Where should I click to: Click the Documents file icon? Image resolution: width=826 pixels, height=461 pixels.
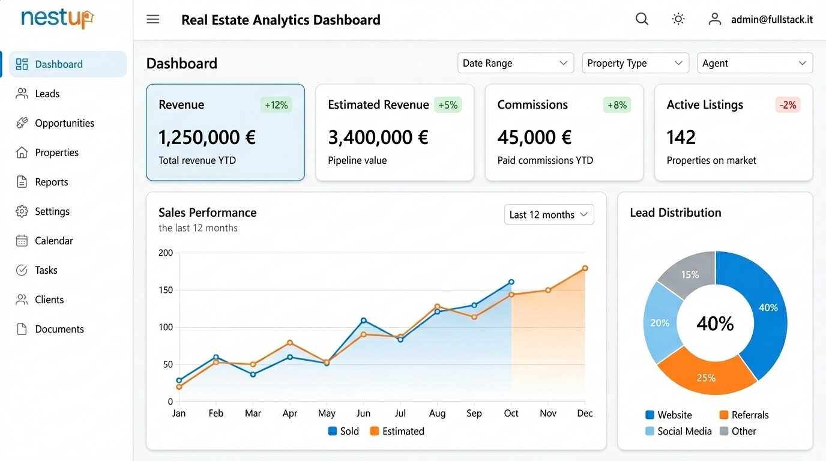(22, 329)
